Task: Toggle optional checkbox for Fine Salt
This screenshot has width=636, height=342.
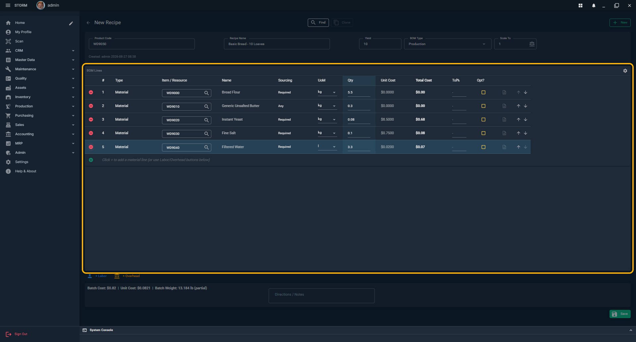Action: point(483,133)
